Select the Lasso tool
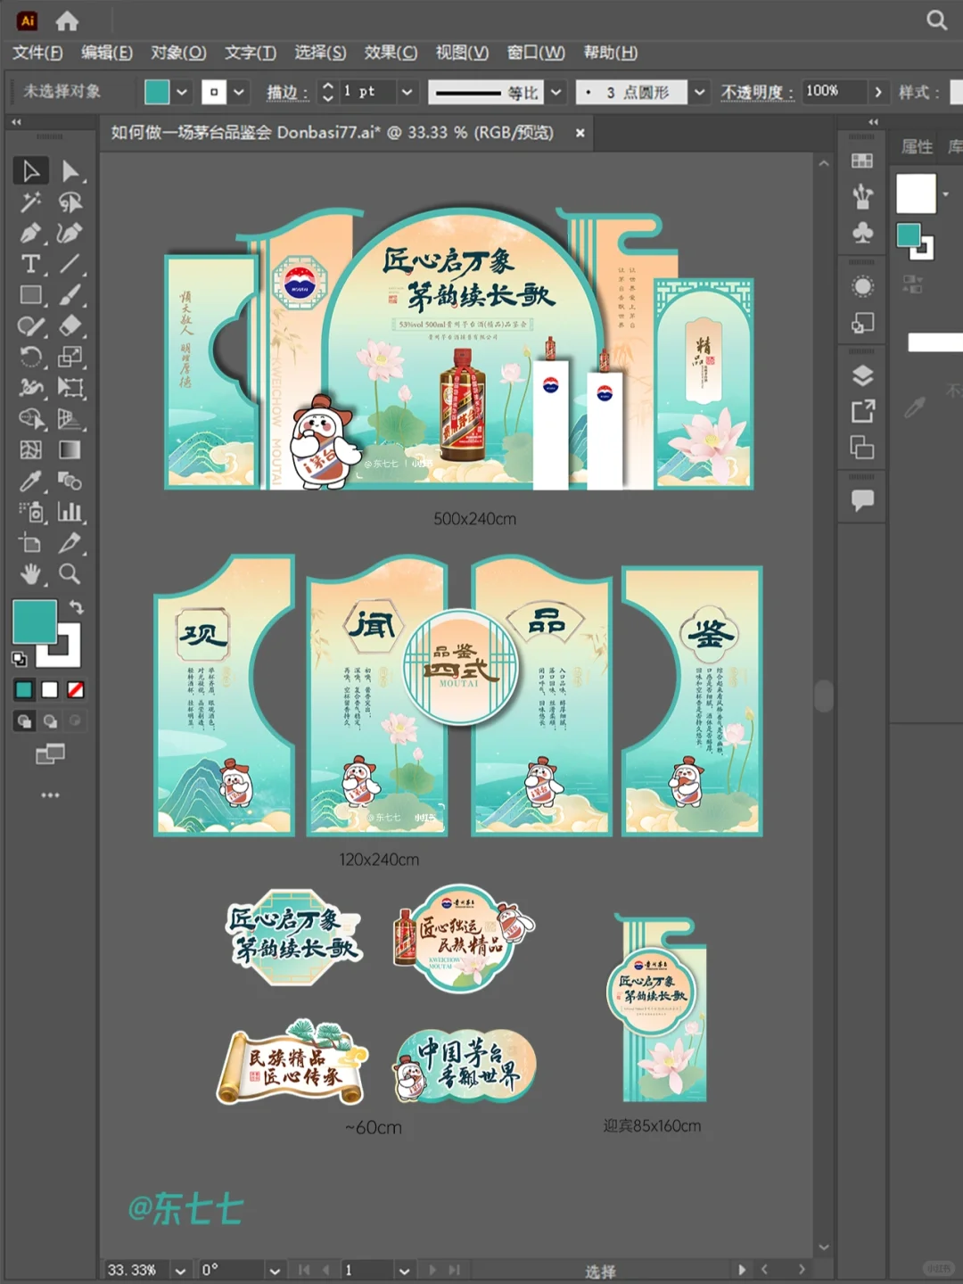Image resolution: width=963 pixels, height=1284 pixels. 70,203
